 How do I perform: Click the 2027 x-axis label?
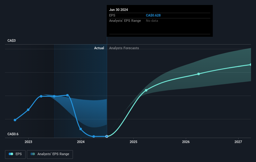[238, 142]
